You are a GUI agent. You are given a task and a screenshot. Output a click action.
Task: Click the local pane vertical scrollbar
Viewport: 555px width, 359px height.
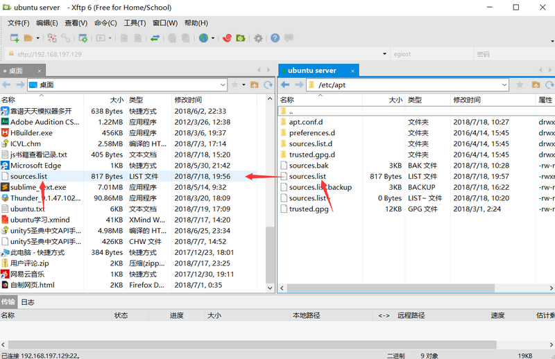point(270,254)
